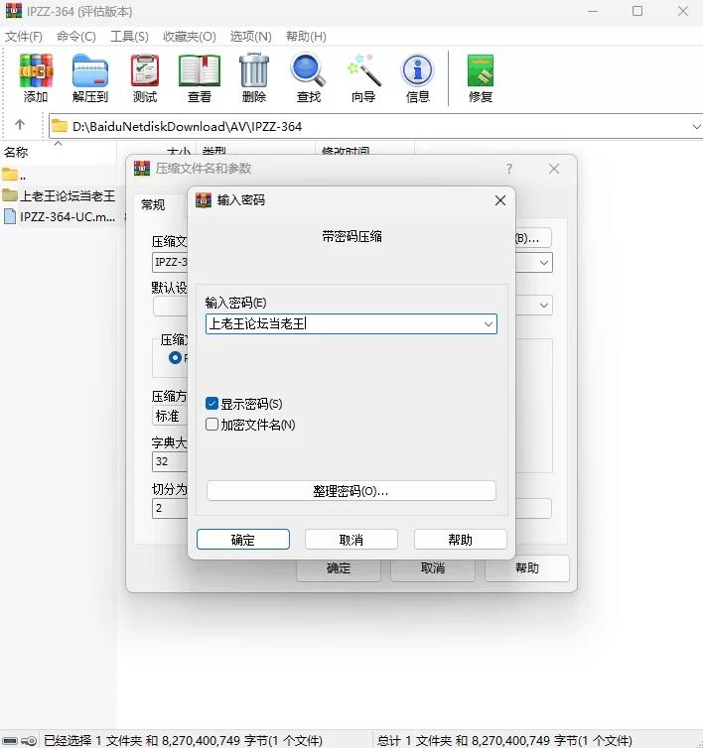Viewport: 703px width, 748px height.
Task: Open the 选项(N) menu
Action: [x=250, y=37]
